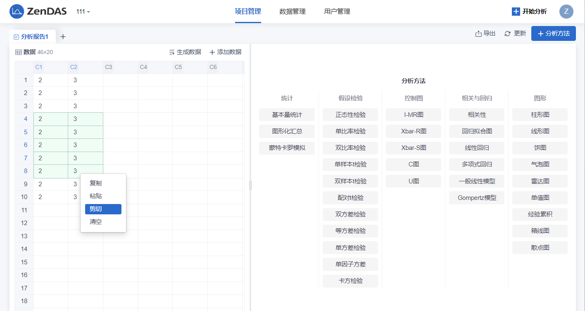Image resolution: width=585 pixels, height=311 pixels.
Task: Click the blue 分析方法 button
Action: click(x=554, y=33)
